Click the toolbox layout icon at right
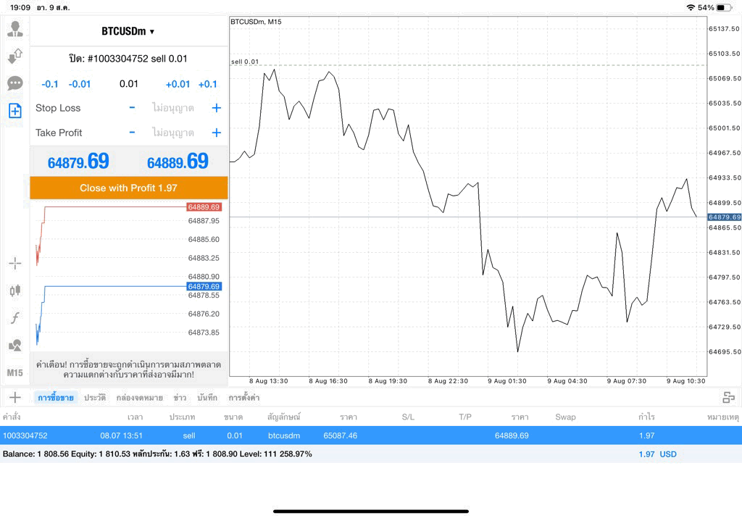Screen dimensions: 742x518 coord(728,397)
